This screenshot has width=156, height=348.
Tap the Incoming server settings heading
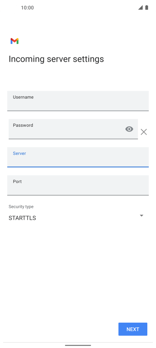[56, 59]
